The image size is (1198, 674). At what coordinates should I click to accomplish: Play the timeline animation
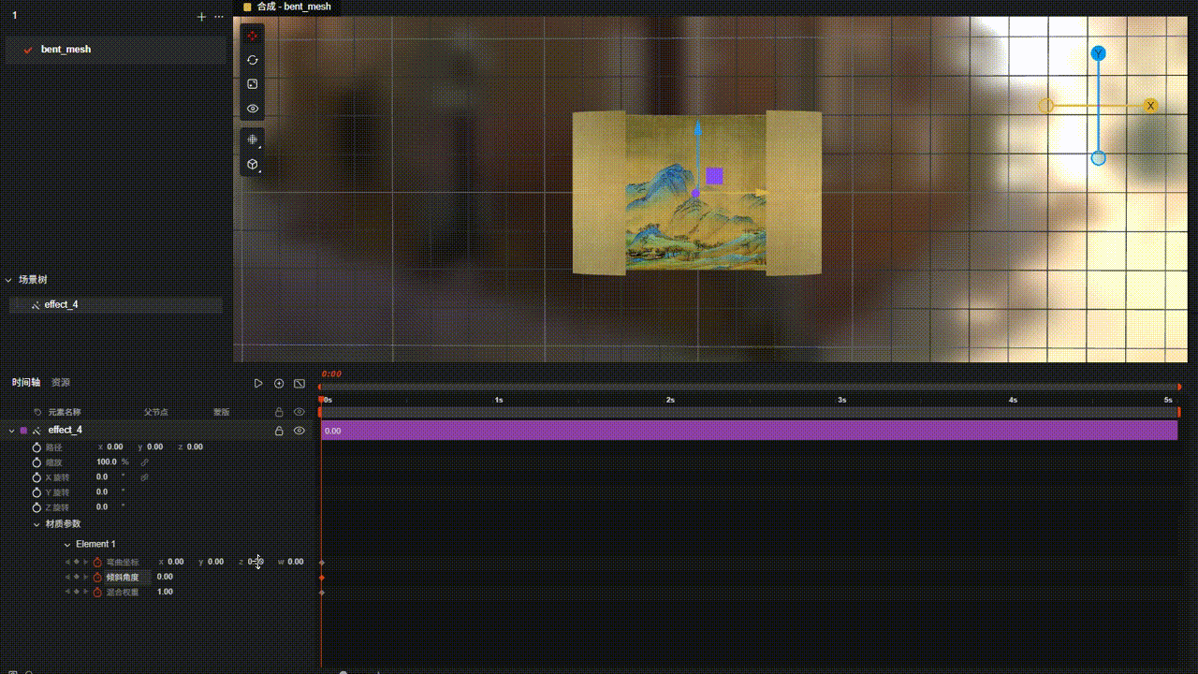(258, 384)
